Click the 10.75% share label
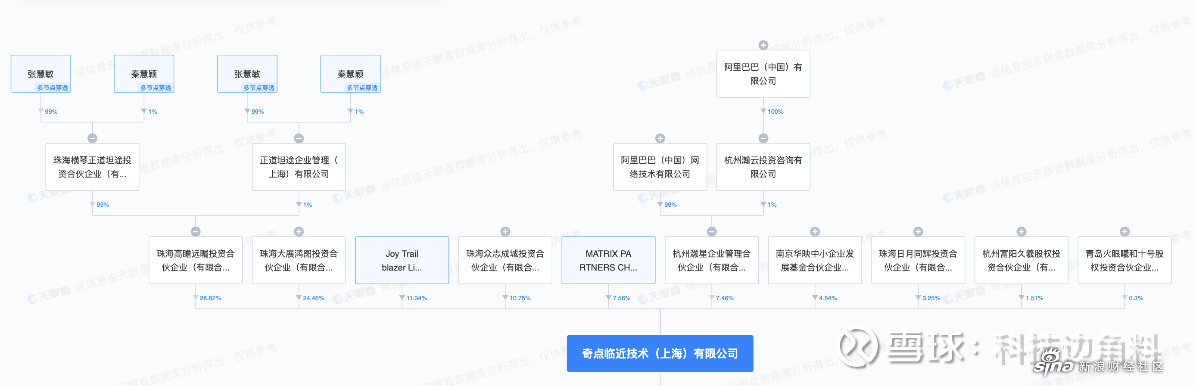 coord(520,298)
